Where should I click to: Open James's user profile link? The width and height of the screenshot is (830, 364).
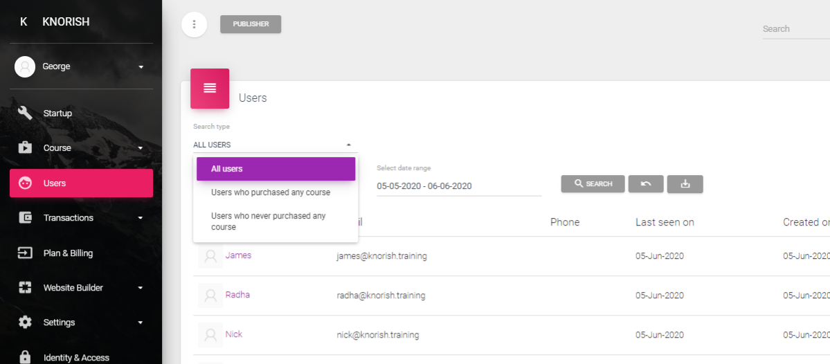pos(238,255)
